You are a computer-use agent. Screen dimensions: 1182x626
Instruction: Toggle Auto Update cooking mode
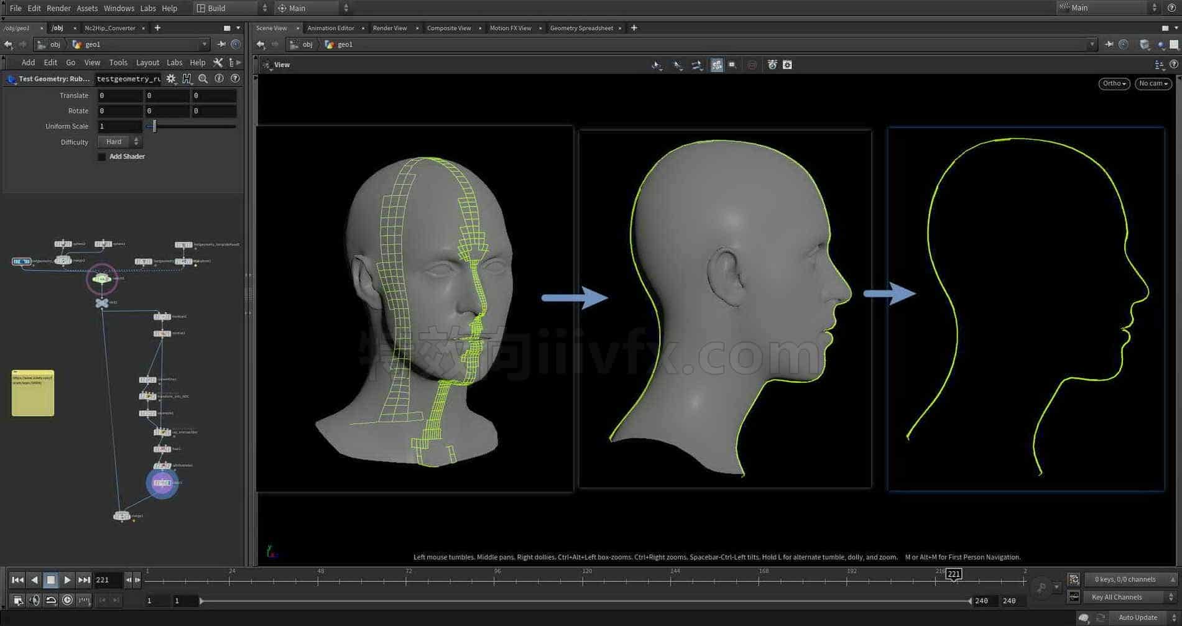coord(1138,617)
